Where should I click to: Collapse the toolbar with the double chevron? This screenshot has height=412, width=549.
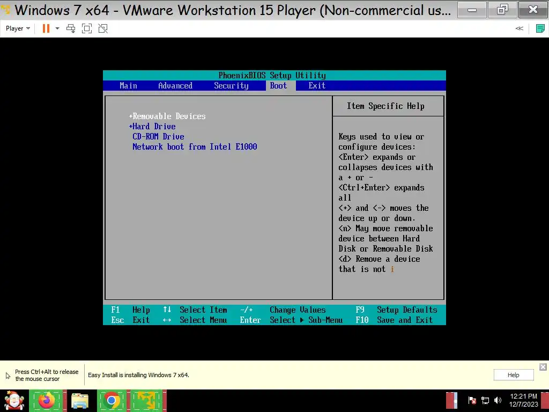519,28
